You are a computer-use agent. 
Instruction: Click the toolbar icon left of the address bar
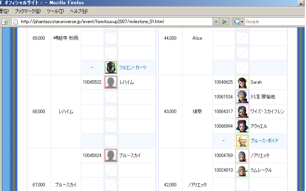(x=5, y=22)
